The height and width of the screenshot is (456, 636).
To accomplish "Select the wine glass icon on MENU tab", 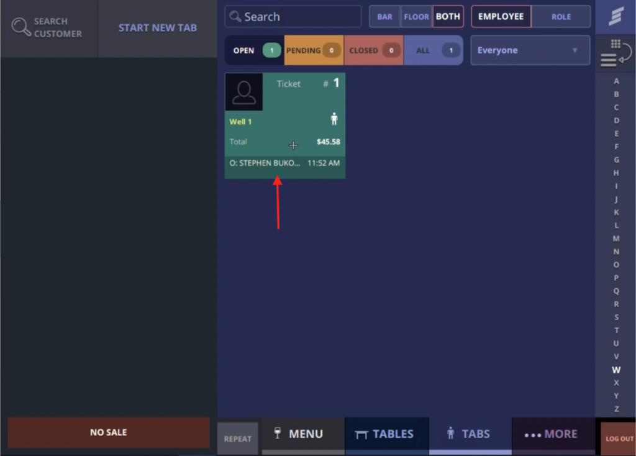I will (x=278, y=433).
